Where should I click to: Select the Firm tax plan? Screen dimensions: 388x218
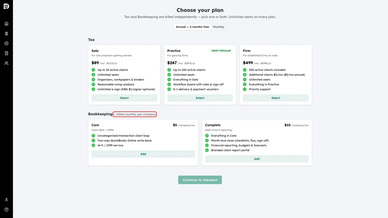[276, 98]
